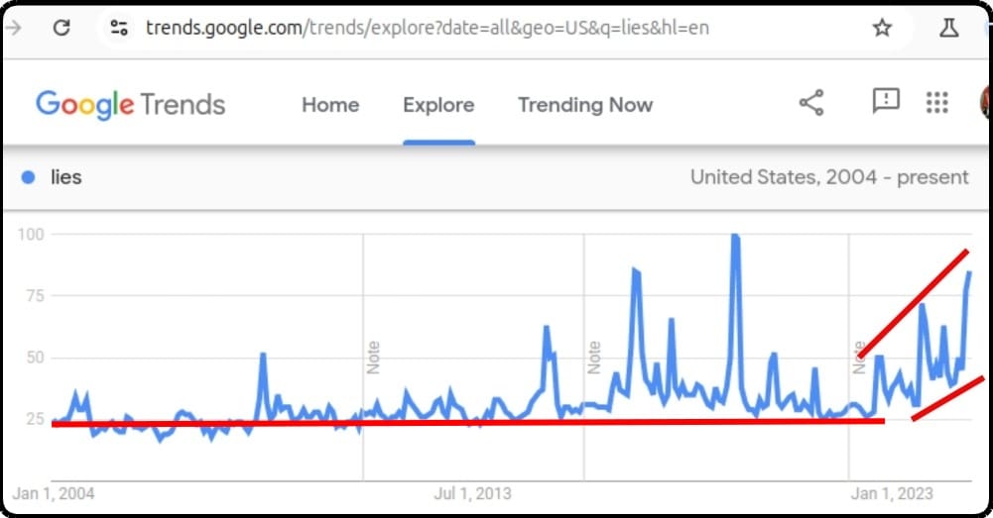Screen dimensions: 993x518
Task: Click 'United States, 2004 - present' text
Action: (x=829, y=177)
